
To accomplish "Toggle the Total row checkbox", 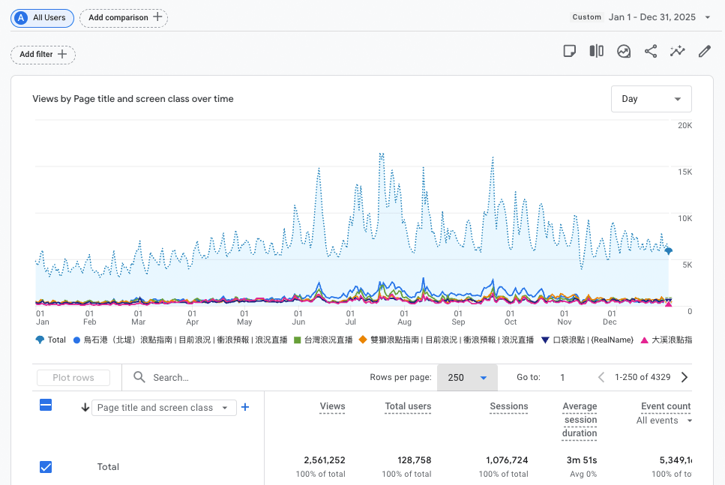I will click(46, 467).
